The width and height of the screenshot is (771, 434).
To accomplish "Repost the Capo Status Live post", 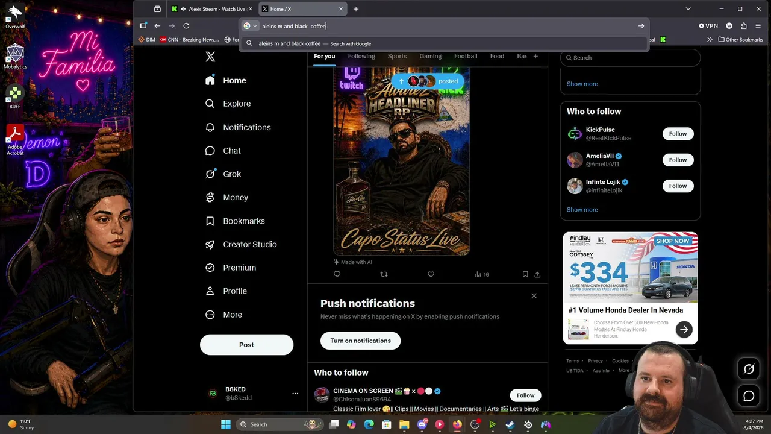I will [x=384, y=274].
